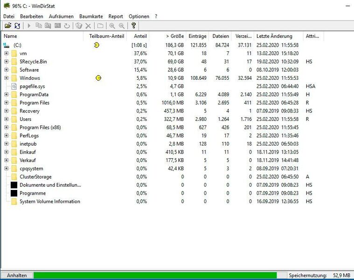Sort by the Dateien column header

point(220,36)
